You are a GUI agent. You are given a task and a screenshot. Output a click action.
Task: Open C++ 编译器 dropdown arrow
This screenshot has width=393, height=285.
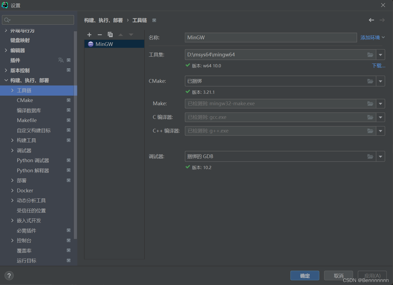click(x=380, y=131)
